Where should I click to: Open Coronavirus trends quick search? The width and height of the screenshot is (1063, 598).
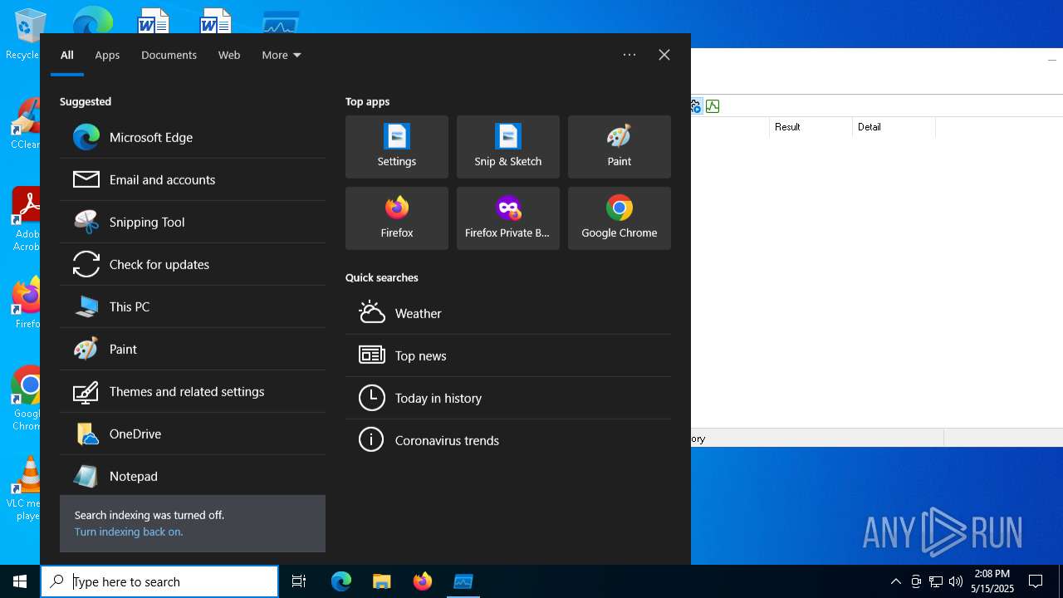[x=508, y=440]
